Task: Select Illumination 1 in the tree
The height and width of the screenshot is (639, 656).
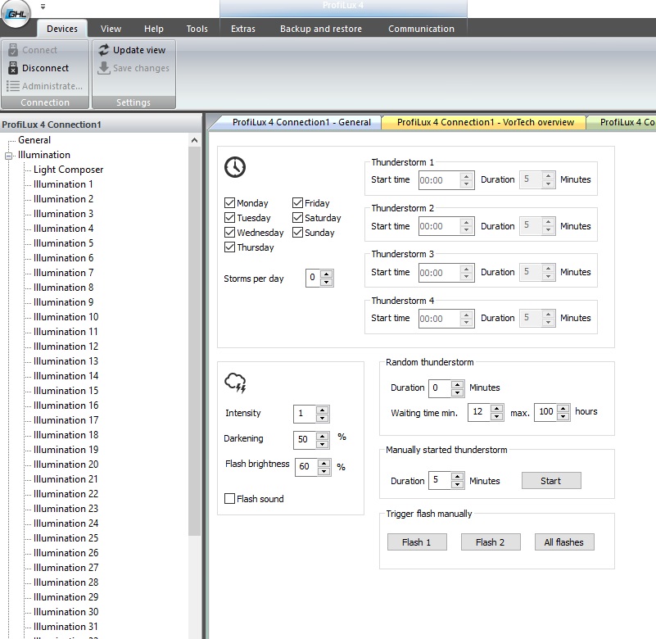Action: 63,184
